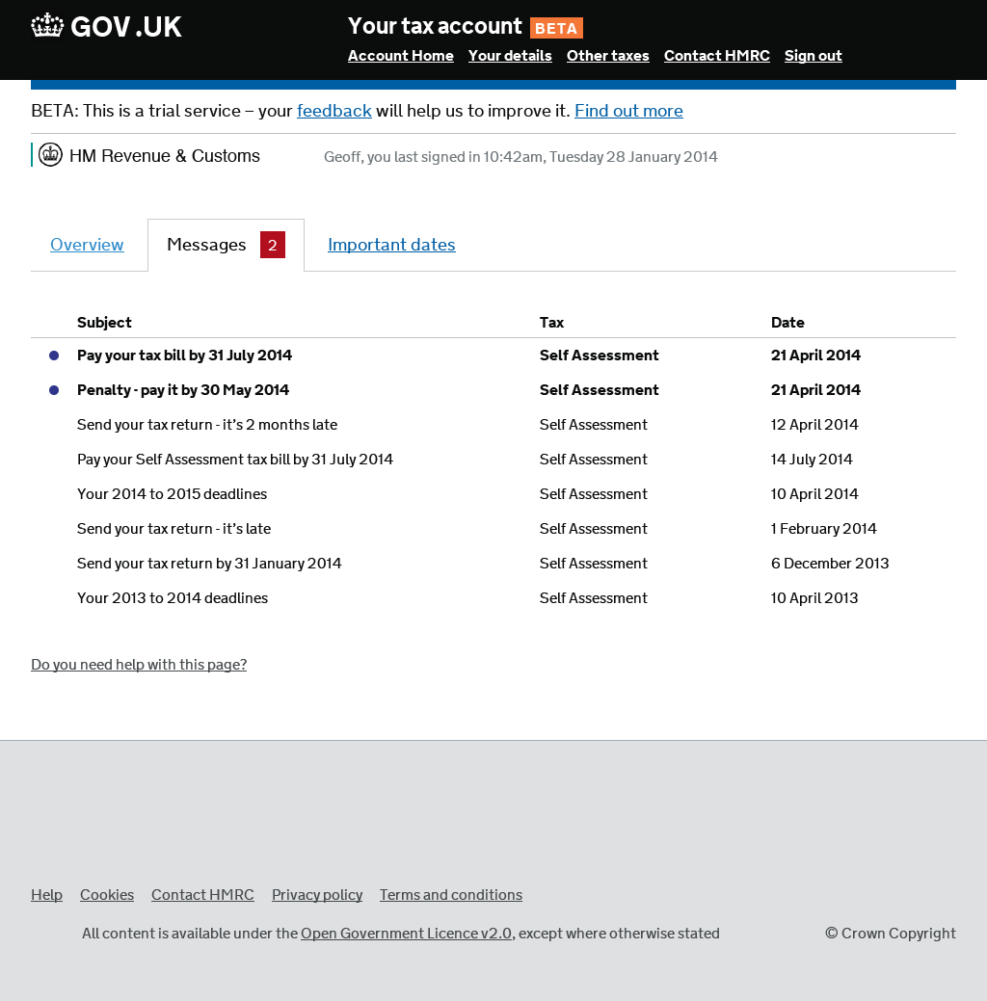Select the Messages tab
This screenshot has width=987, height=1001.
[x=206, y=245]
